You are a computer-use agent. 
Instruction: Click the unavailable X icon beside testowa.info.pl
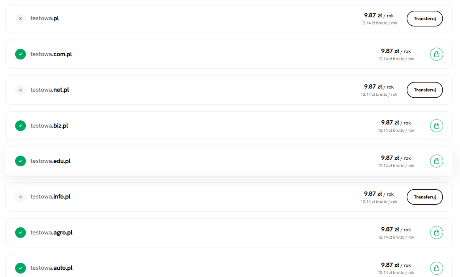click(20, 197)
